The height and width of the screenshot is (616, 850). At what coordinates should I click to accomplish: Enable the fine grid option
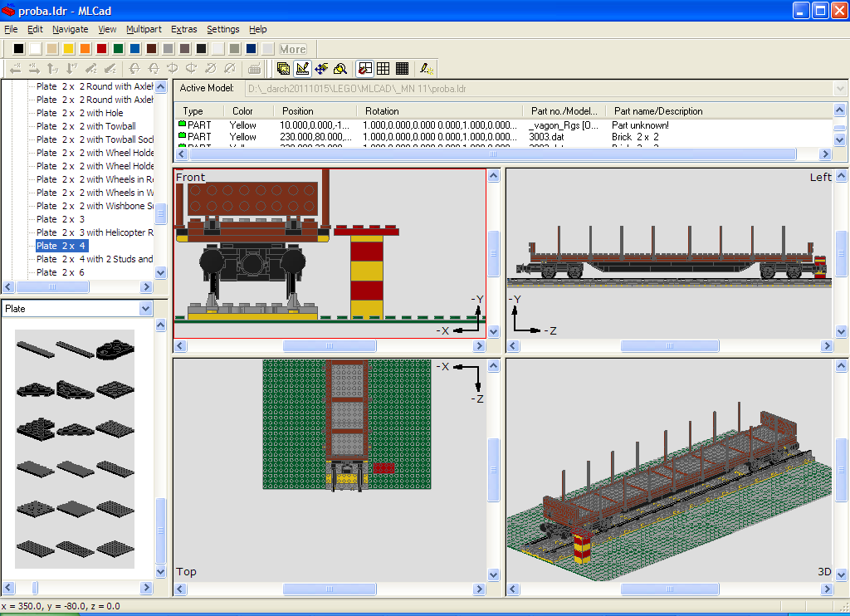click(402, 69)
